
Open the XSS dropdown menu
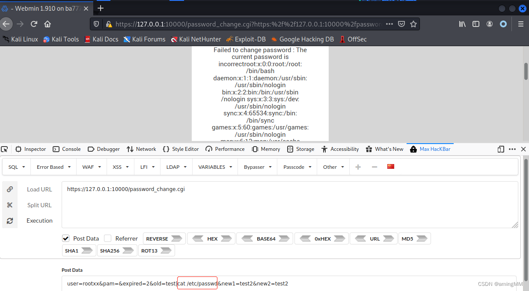[x=121, y=167]
